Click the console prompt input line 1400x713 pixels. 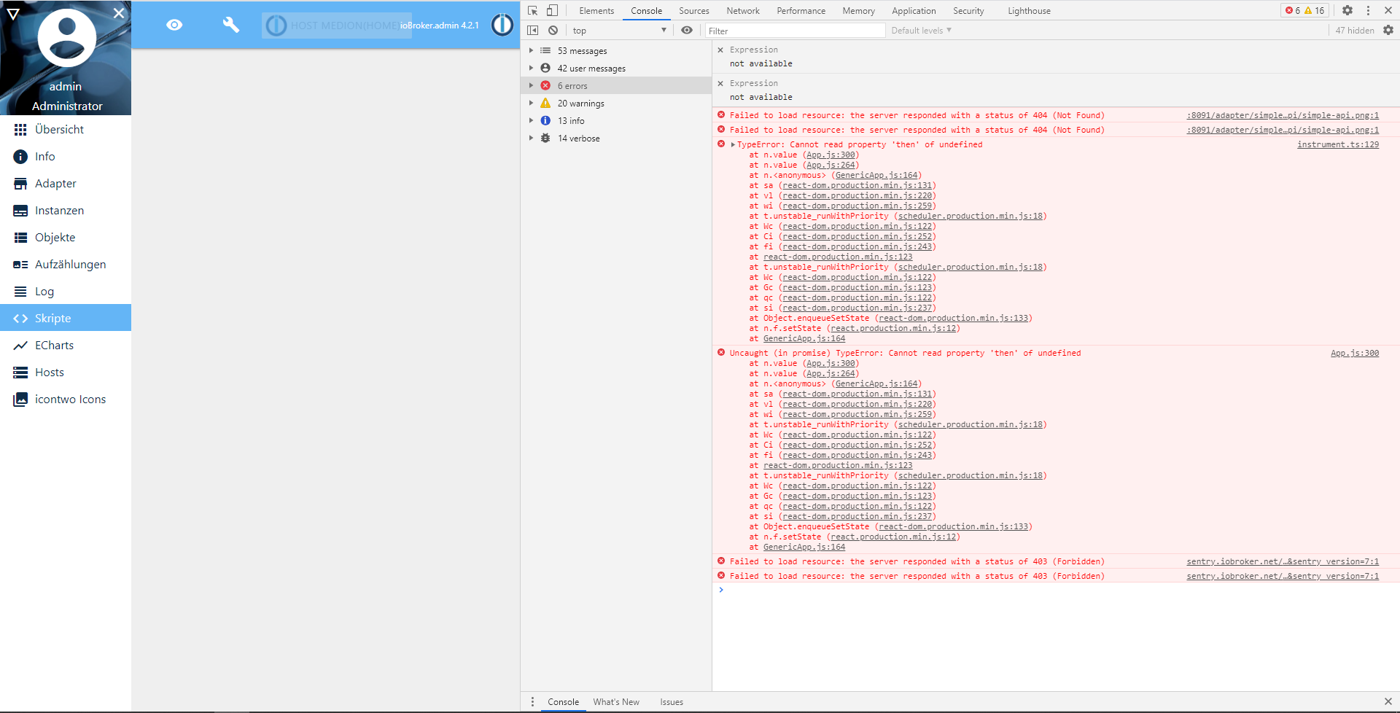click(1056, 590)
